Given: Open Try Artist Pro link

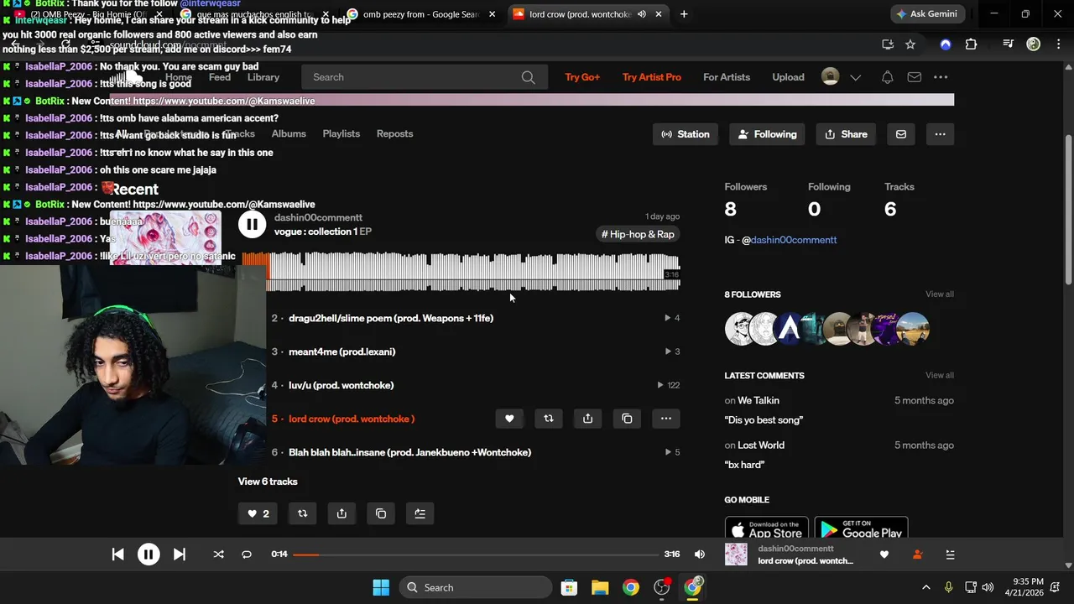Looking at the screenshot, I should [652, 77].
